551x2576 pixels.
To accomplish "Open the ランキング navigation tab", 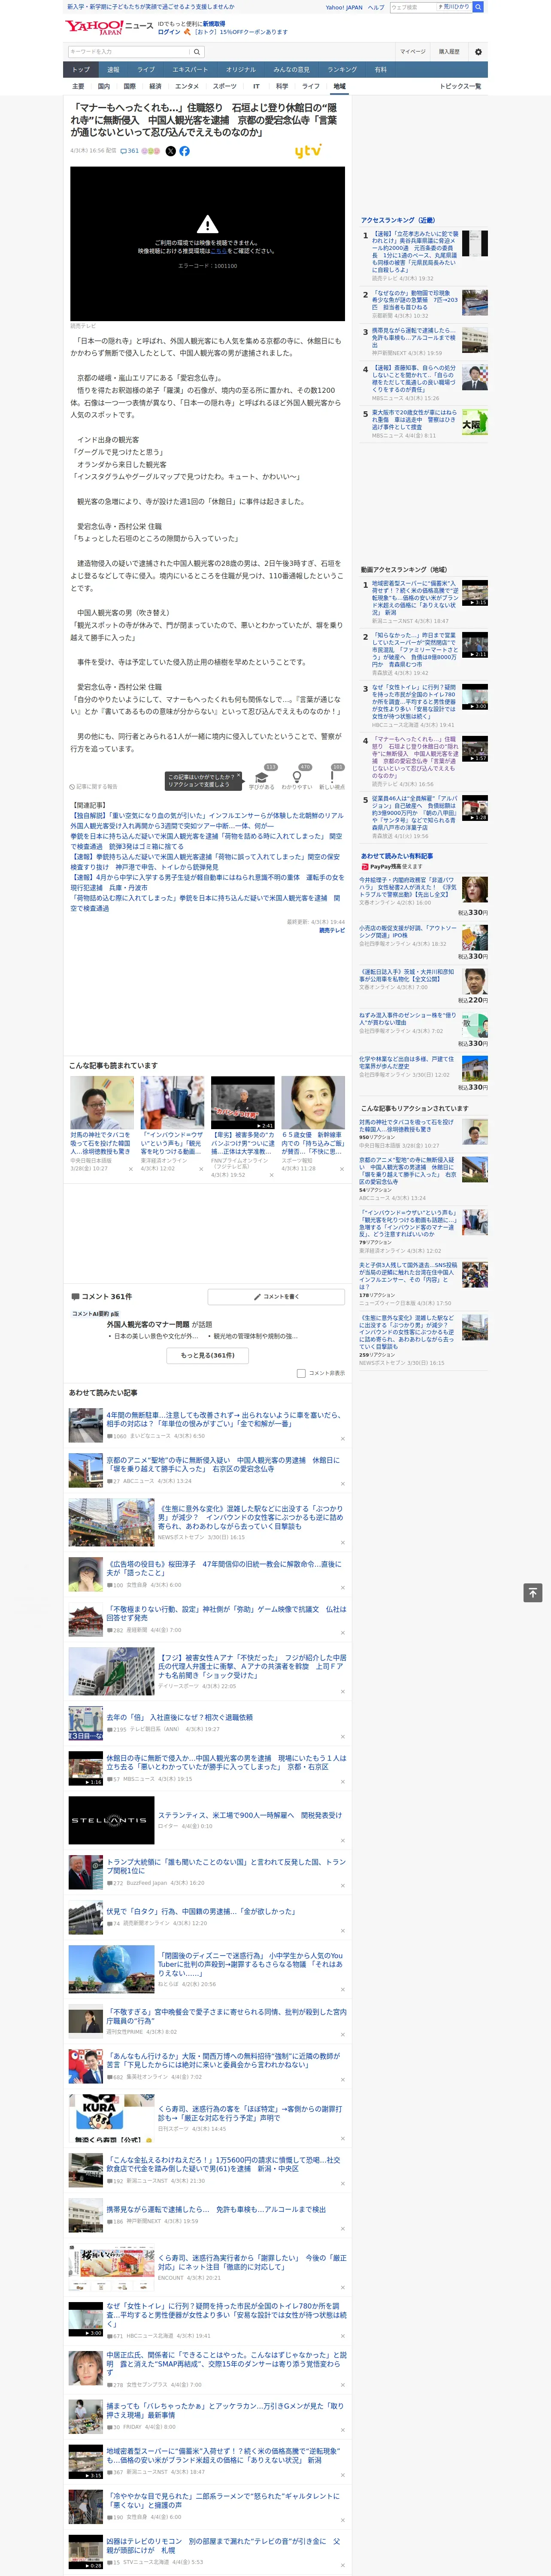I will 342,70.
